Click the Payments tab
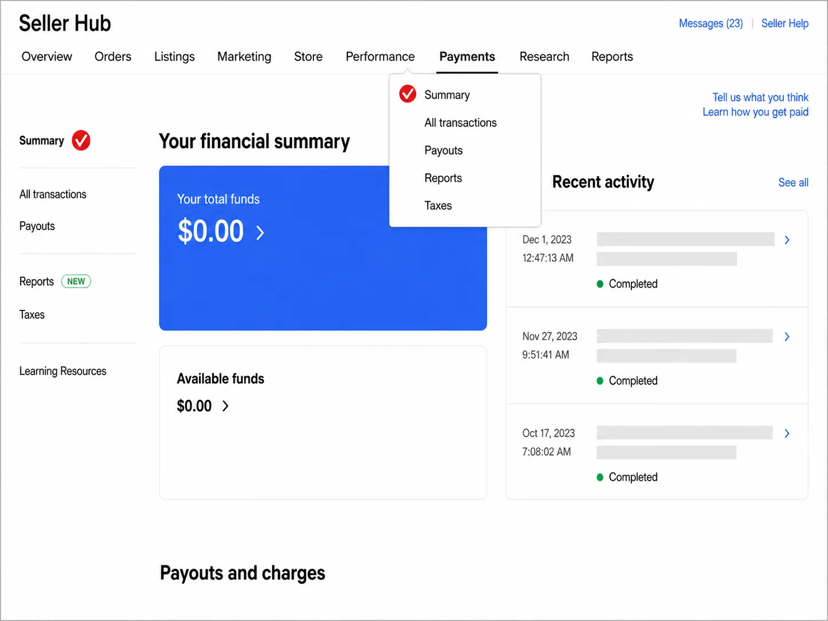Image resolution: width=828 pixels, height=621 pixels. 467,57
